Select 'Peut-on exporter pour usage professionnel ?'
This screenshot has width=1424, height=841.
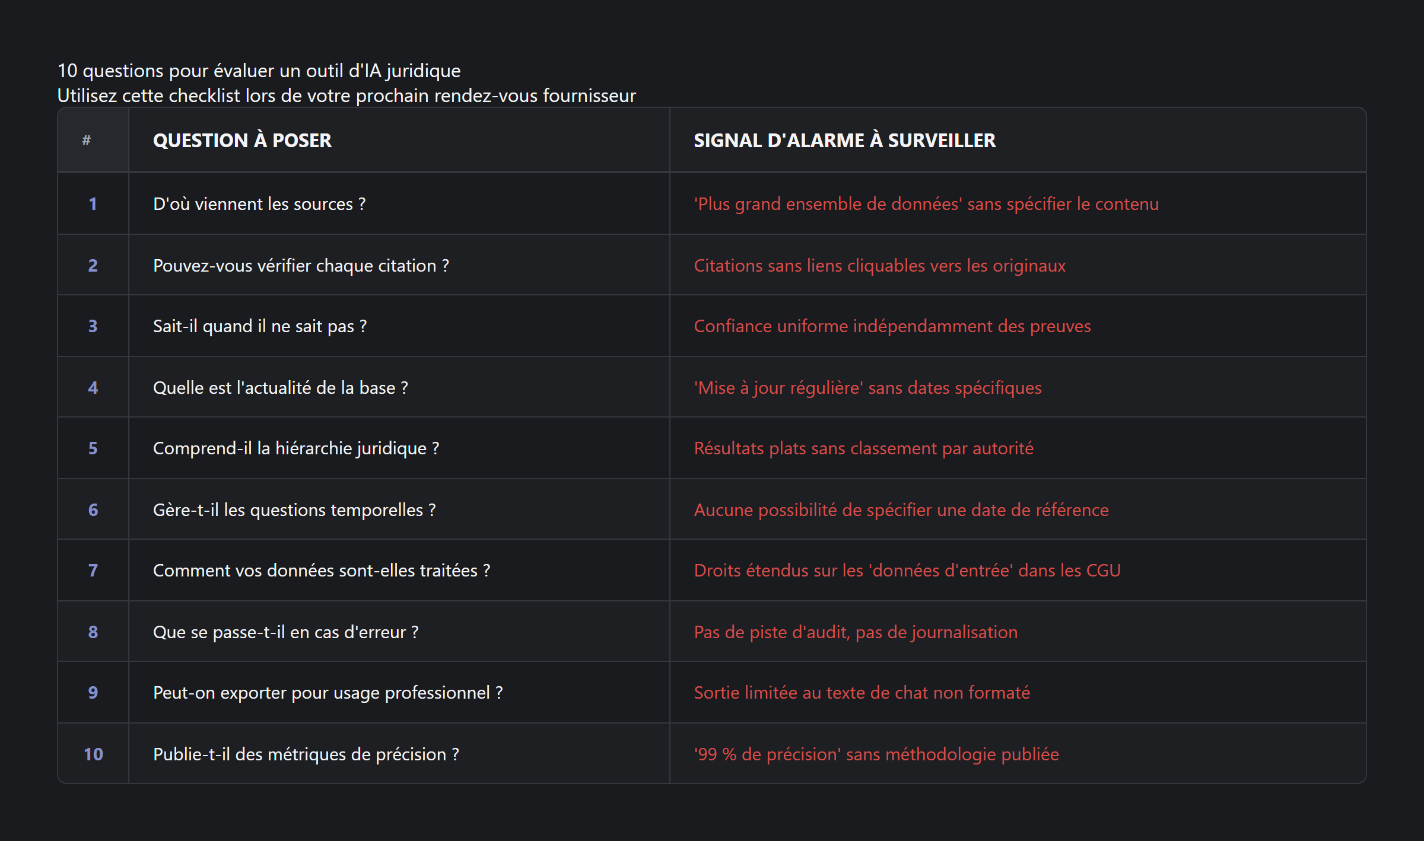point(328,693)
